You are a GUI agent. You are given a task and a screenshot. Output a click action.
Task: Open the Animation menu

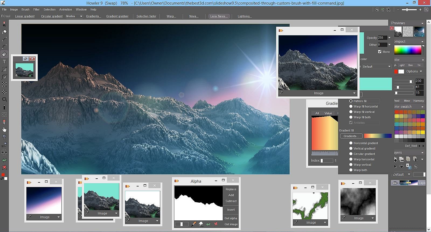65,9
